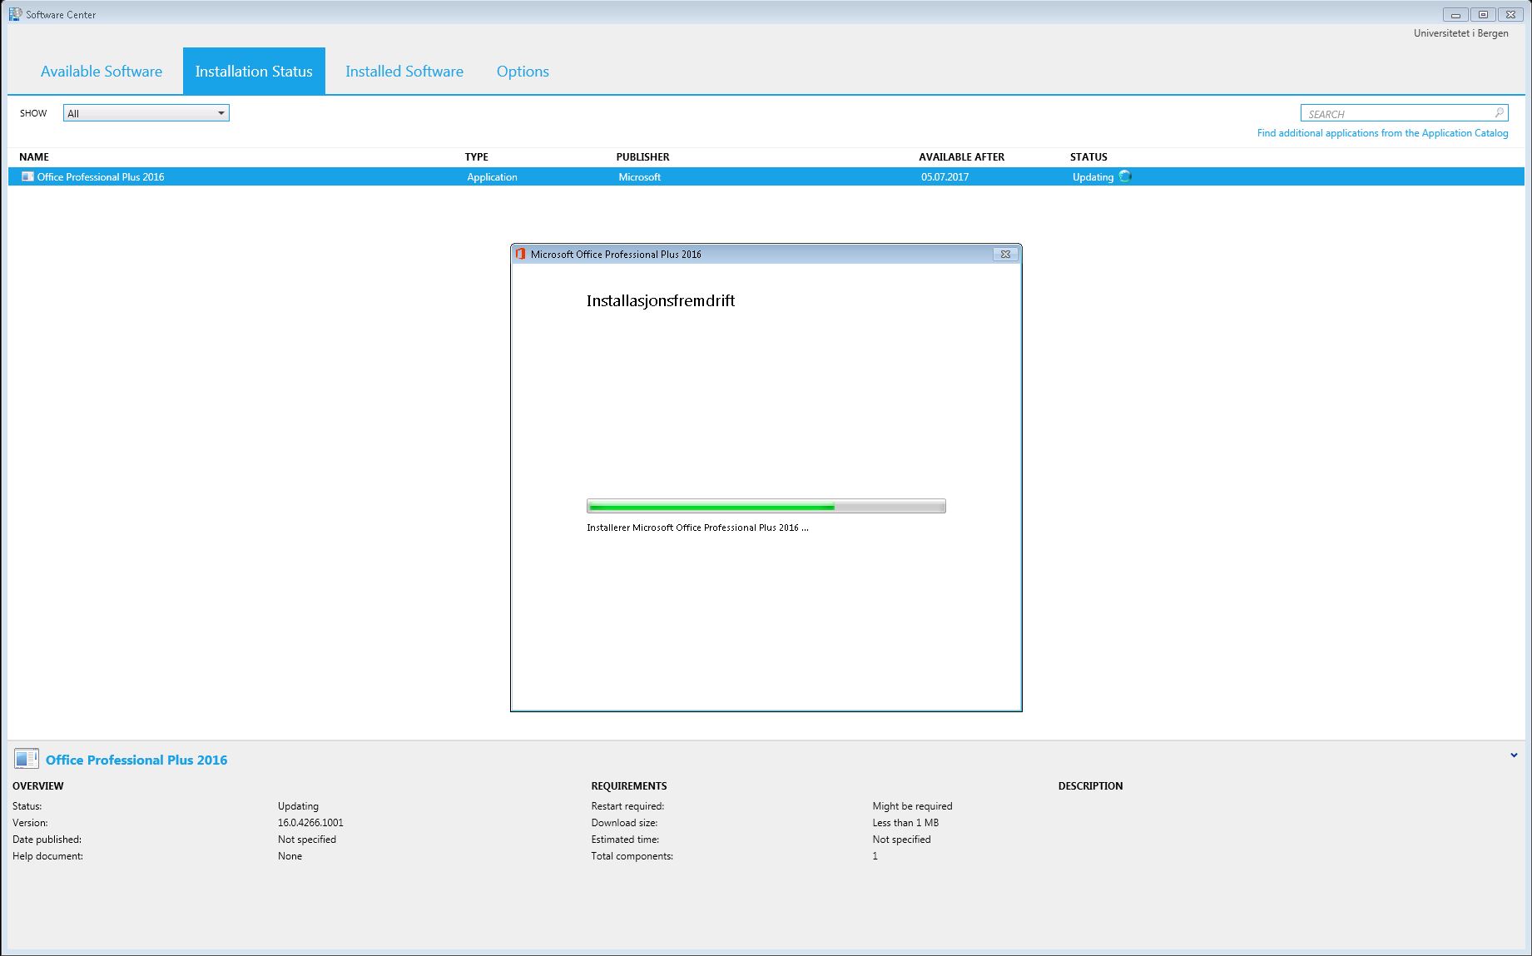Click the Office logo in installer dialog title
The height and width of the screenshot is (956, 1532).
click(x=521, y=254)
